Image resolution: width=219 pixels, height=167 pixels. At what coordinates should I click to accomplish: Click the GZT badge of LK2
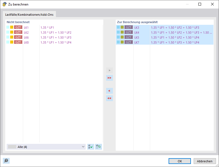click(18, 32)
